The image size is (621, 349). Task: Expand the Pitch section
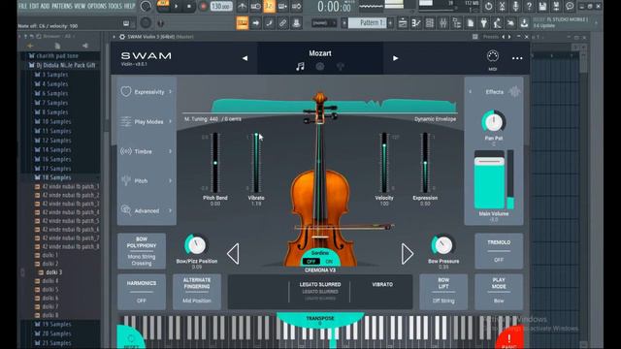pyautogui.click(x=147, y=181)
